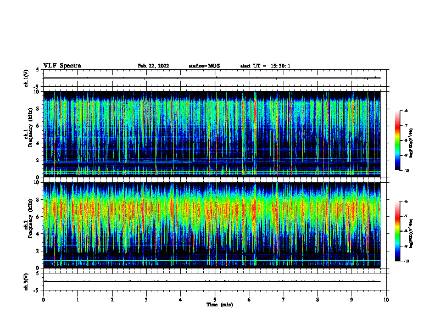Click time axis tick label '10'
Viewport: 435px width, 336px height.
coord(386,300)
